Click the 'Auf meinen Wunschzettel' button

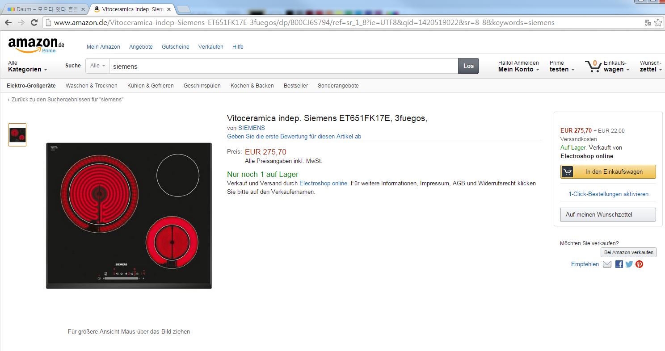(x=608, y=215)
